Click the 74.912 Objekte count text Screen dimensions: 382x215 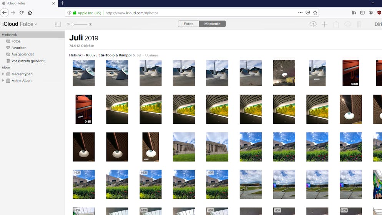point(81,46)
